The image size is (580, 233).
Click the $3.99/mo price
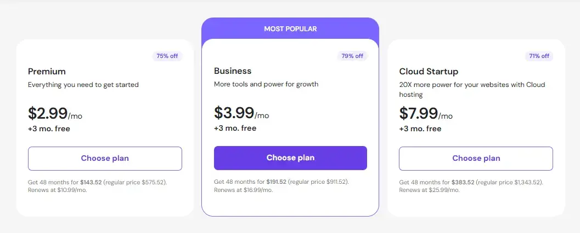click(x=241, y=113)
